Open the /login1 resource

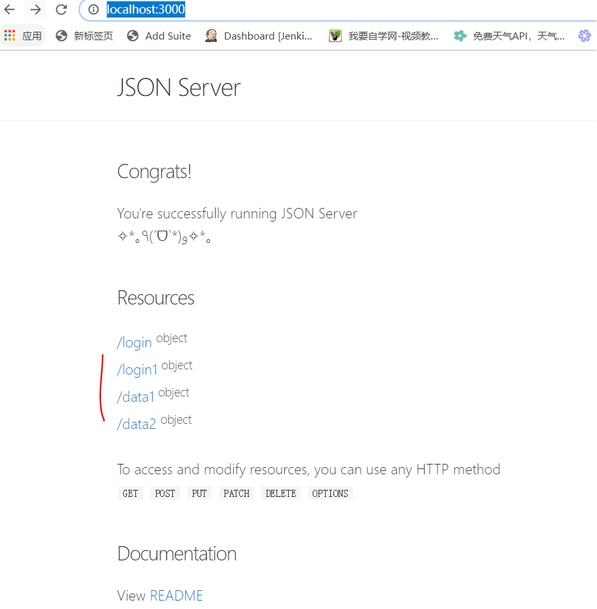point(137,369)
